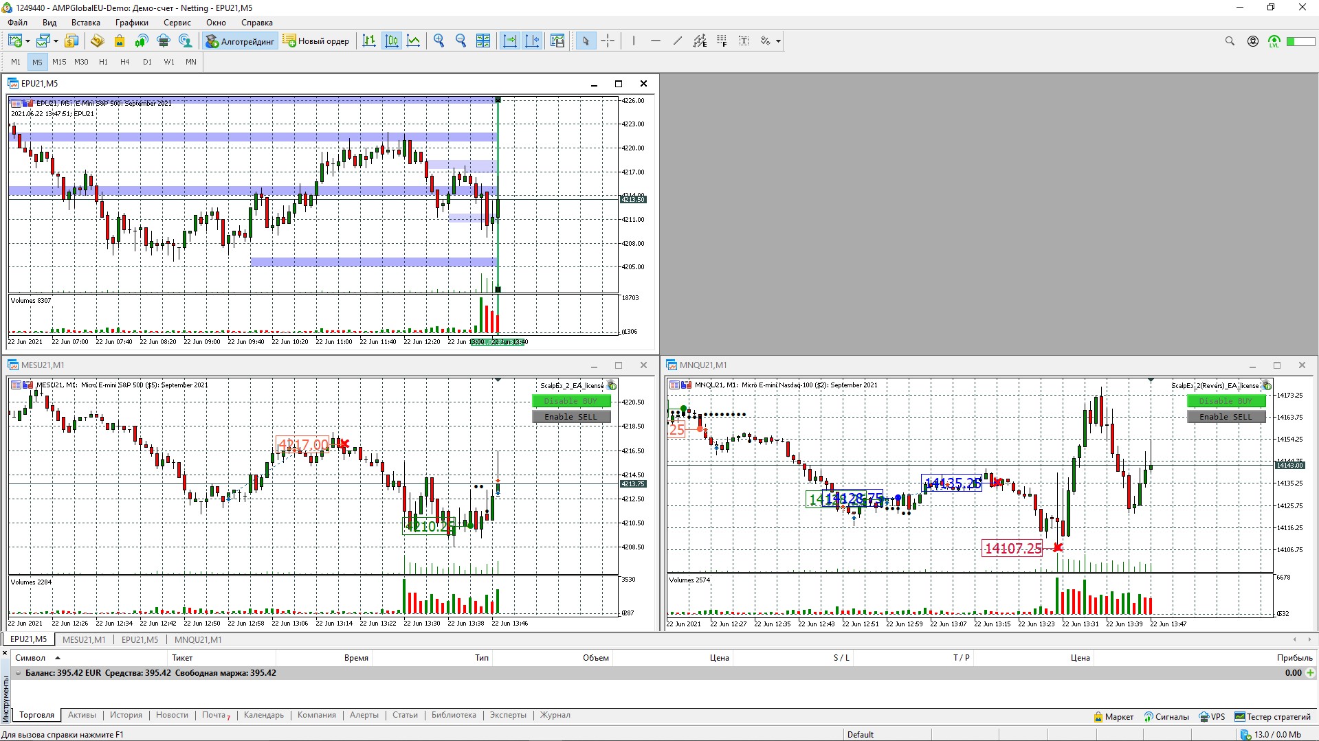This screenshot has width=1319, height=741.
Task: Open the new chart tool
Action: (x=15, y=41)
